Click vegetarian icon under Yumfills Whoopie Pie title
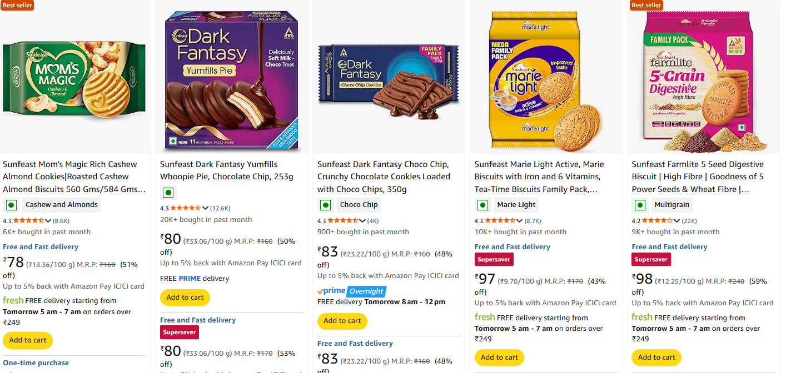This screenshot has height=373, width=786. tap(168, 193)
